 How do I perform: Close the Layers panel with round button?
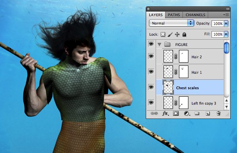(x=149, y=9)
